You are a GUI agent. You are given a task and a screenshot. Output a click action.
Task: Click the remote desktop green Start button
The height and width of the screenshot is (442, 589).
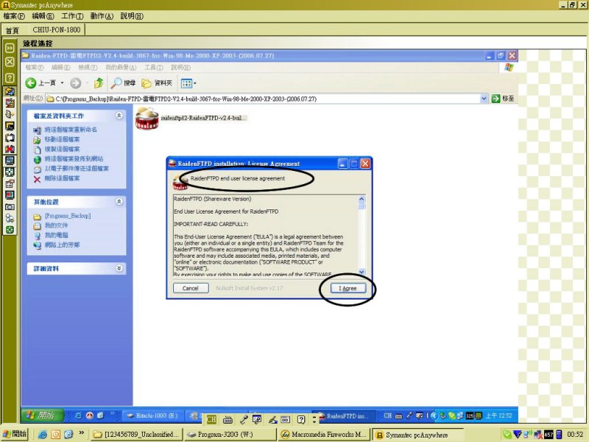42,415
